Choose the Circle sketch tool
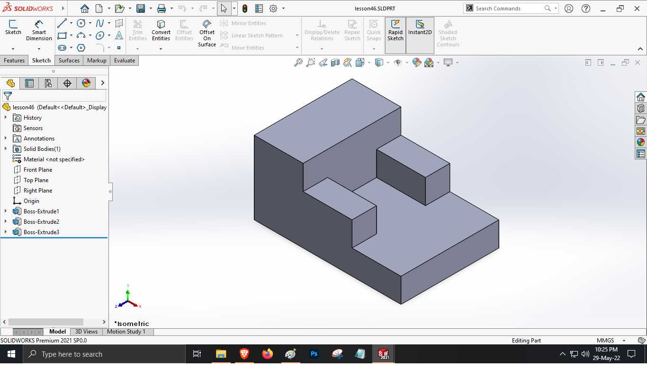 [81, 23]
